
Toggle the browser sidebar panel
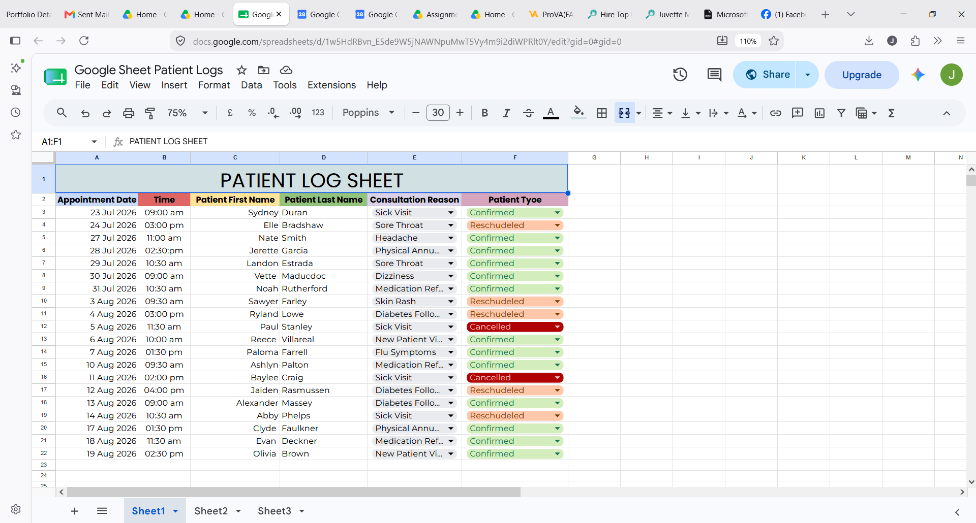tap(15, 41)
